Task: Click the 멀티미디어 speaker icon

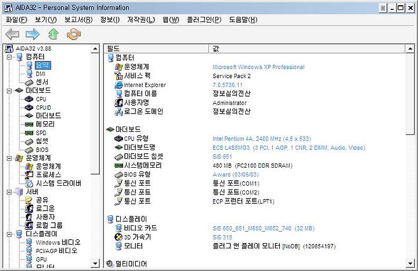Action: 110,264
